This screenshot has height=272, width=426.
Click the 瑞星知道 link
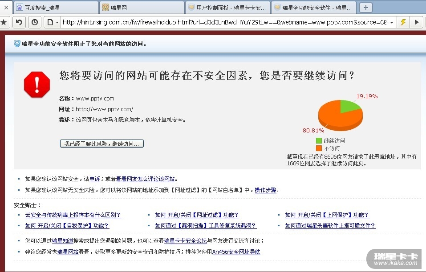tap(62, 241)
